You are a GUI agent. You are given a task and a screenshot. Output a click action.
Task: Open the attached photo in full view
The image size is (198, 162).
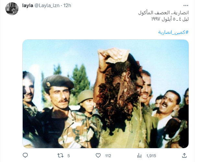[x=106, y=94]
